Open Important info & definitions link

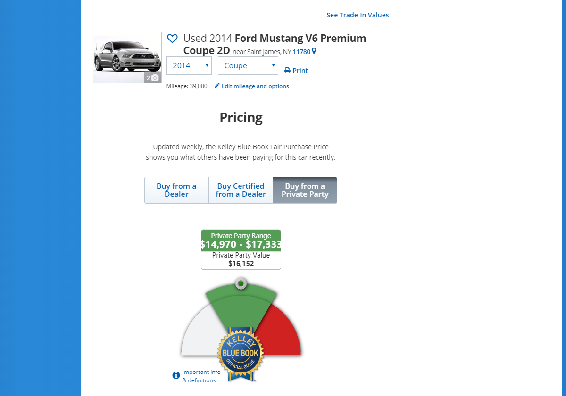201,376
